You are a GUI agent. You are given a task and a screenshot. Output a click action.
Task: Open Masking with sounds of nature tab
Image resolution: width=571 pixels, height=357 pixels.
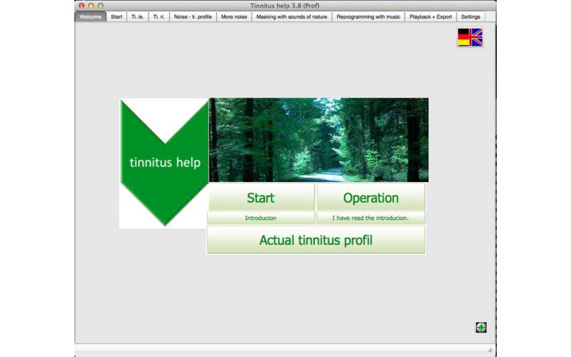coord(292,16)
